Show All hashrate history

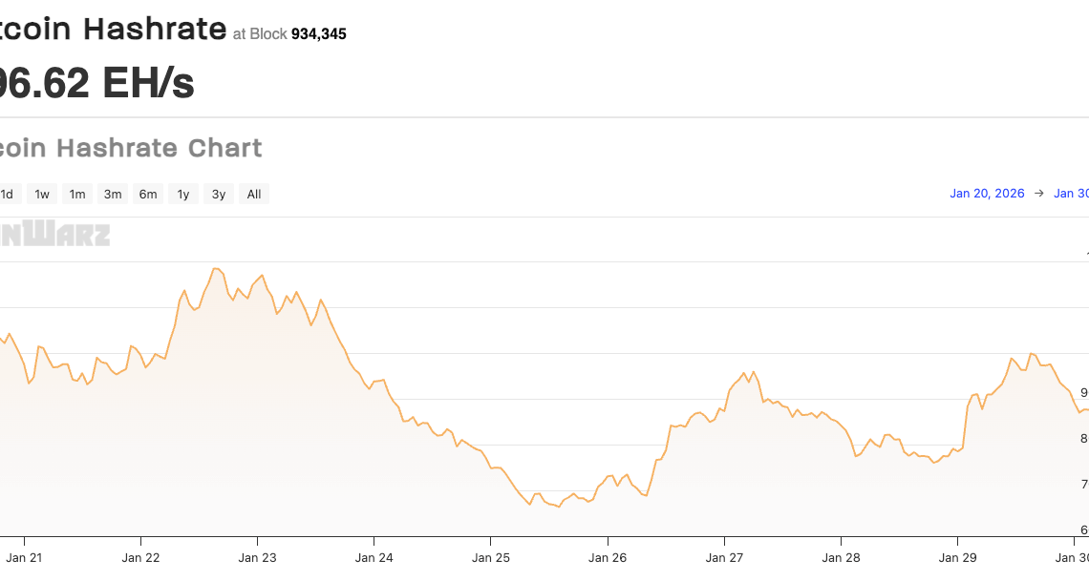coord(254,194)
